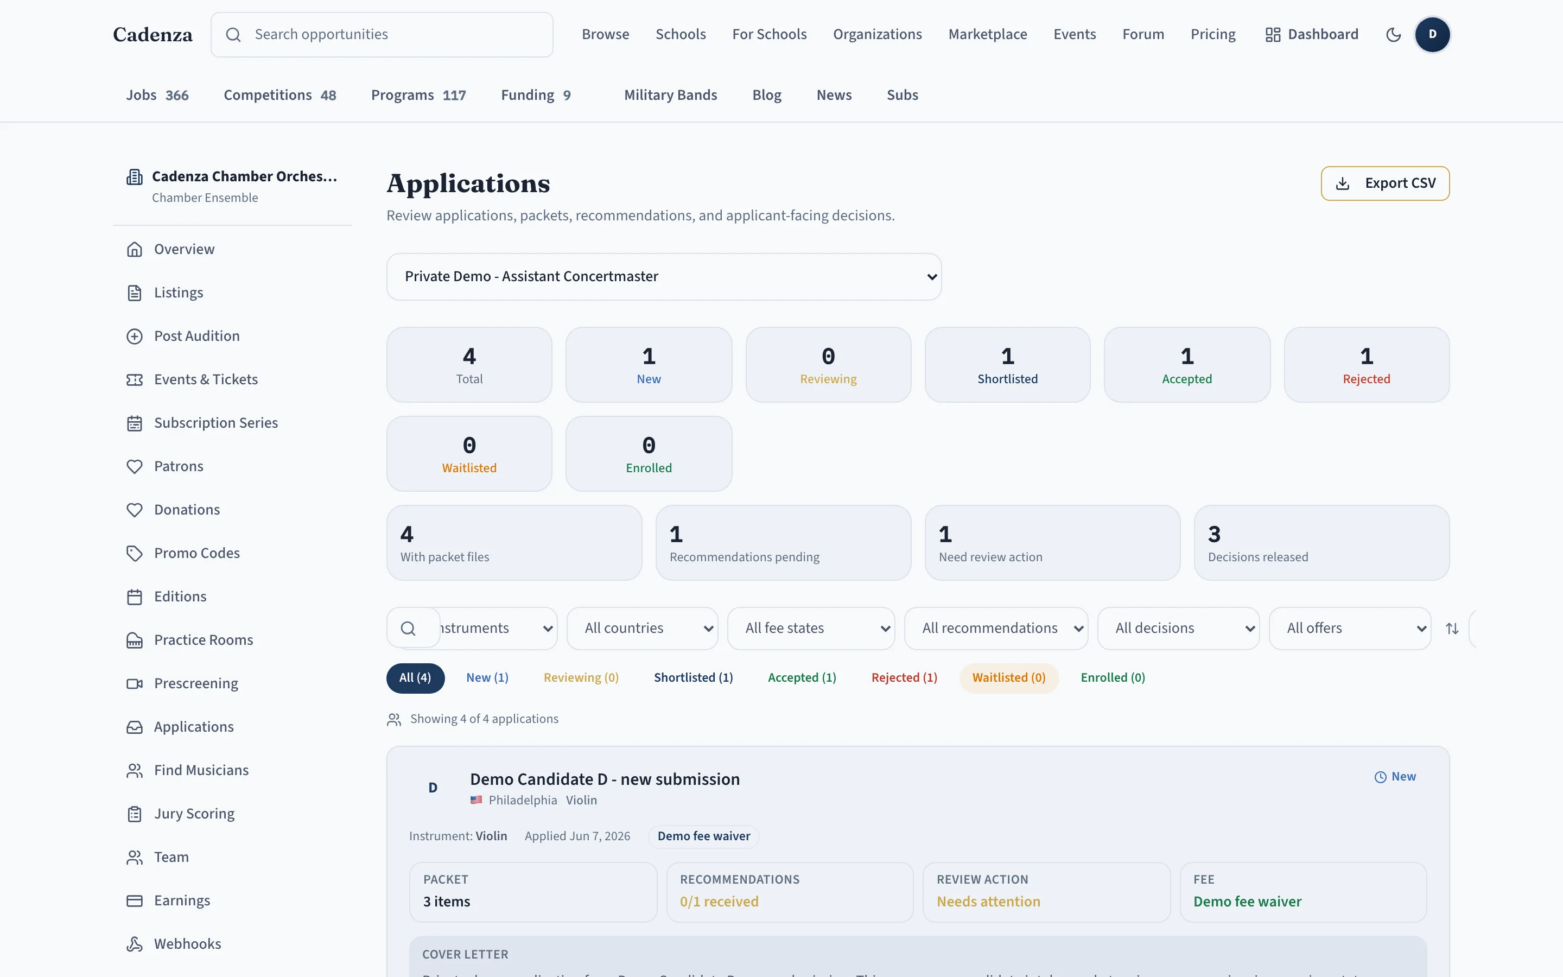Click the Find Musicians people icon
Image resolution: width=1563 pixels, height=977 pixels.
135,770
